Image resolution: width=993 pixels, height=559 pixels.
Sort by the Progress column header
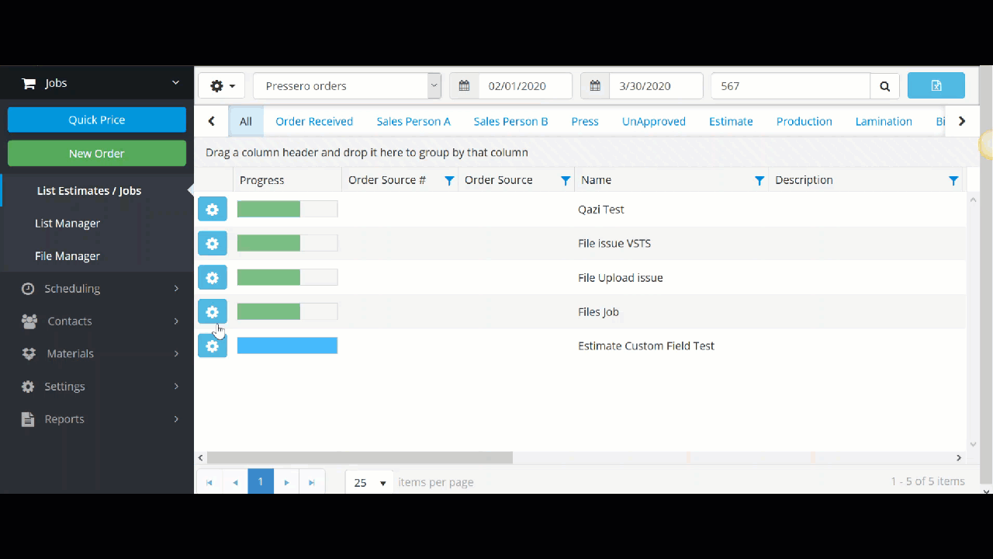262,180
